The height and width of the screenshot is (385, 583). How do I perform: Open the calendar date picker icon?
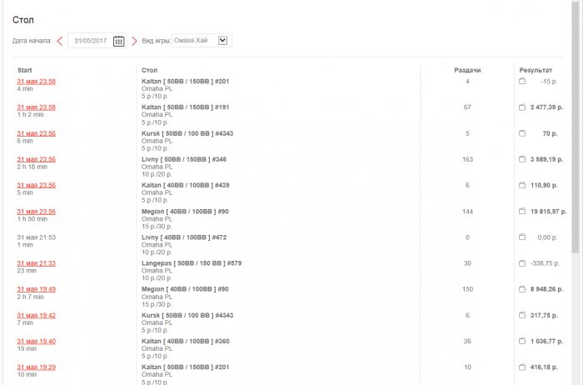118,41
